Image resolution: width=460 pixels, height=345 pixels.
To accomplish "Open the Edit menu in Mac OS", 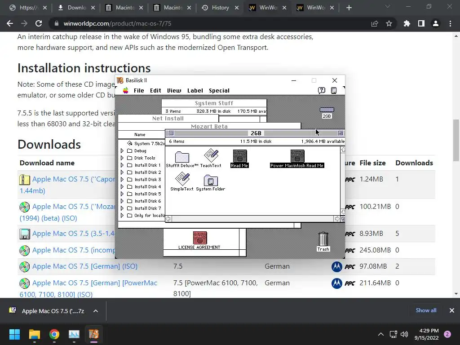I will pos(155,91).
